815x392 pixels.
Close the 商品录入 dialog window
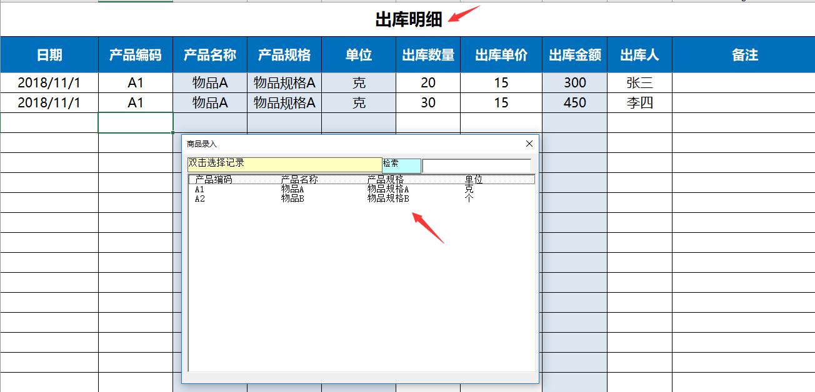click(529, 143)
